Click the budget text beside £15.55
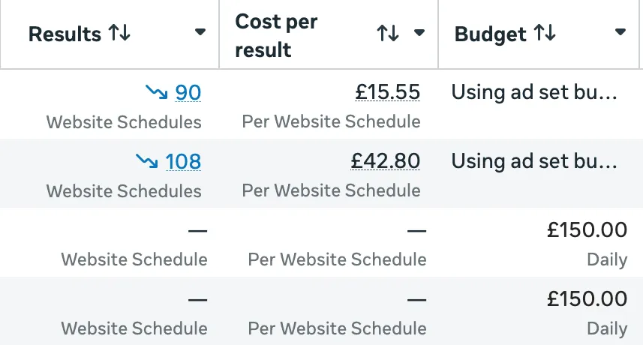 pyautogui.click(x=533, y=92)
